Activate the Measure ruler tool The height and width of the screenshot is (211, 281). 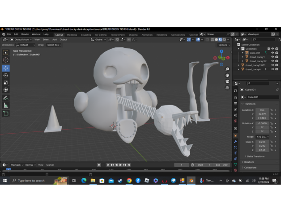6,105
